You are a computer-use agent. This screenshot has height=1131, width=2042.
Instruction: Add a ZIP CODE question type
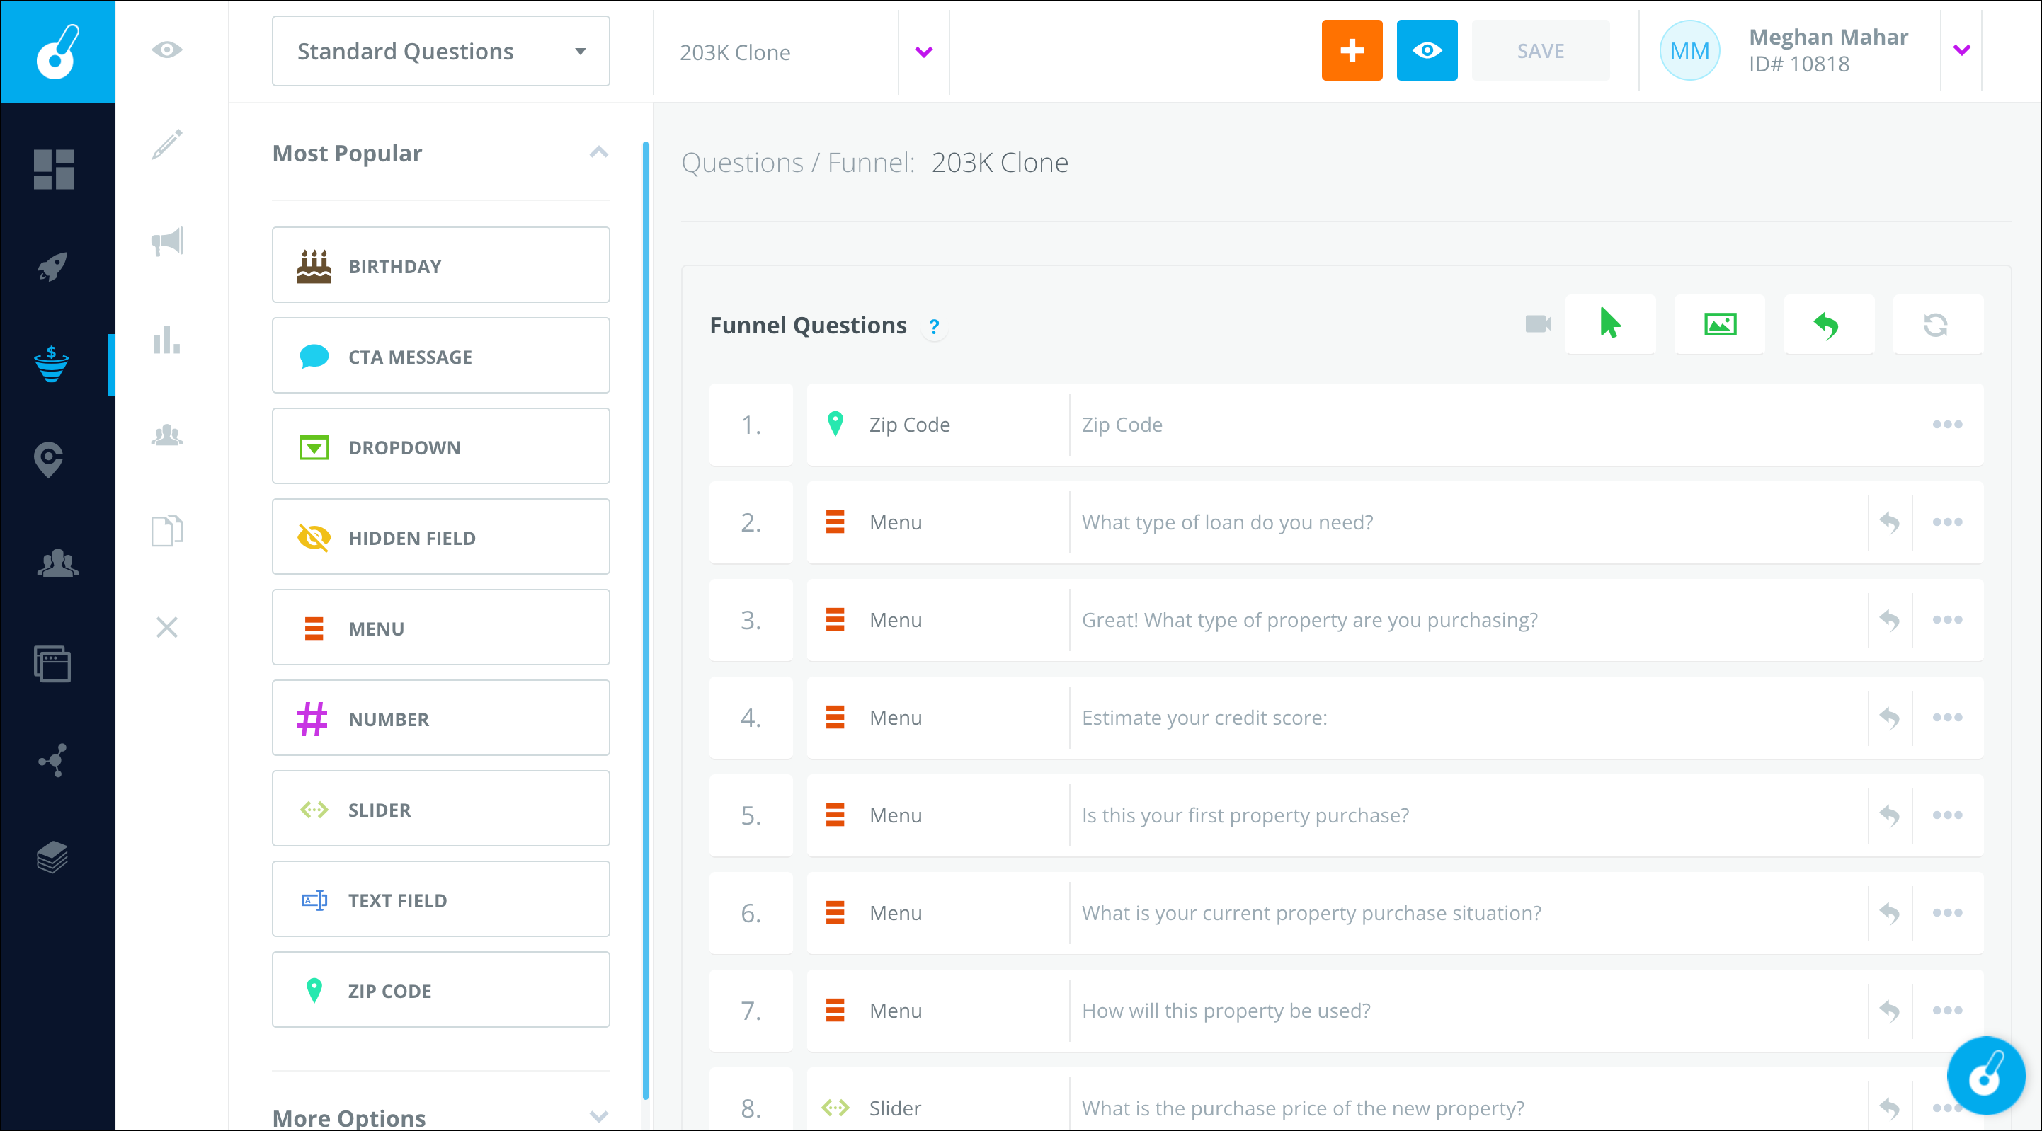[440, 990]
